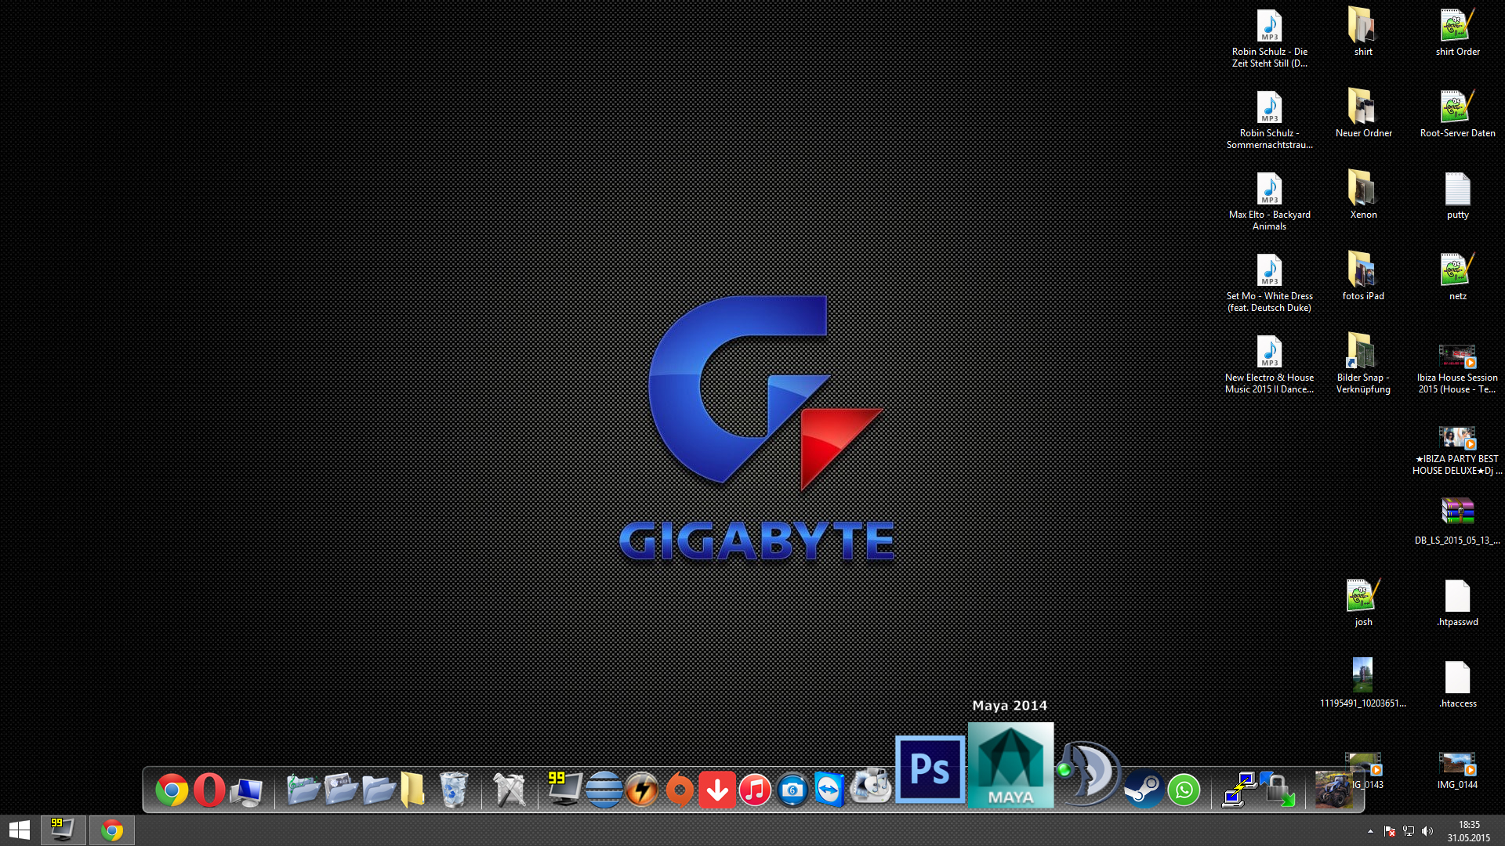Open WhatsApp from the dock
This screenshot has width=1505, height=846.
pos(1184,790)
